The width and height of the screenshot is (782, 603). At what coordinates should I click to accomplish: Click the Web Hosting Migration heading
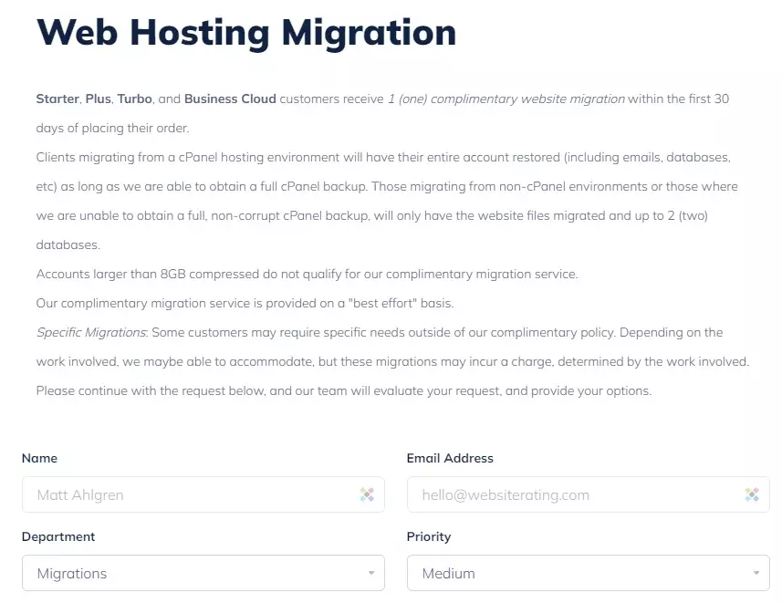(x=246, y=33)
